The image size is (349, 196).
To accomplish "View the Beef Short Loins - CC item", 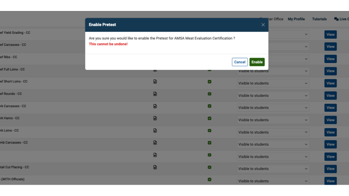I will 330,83.
